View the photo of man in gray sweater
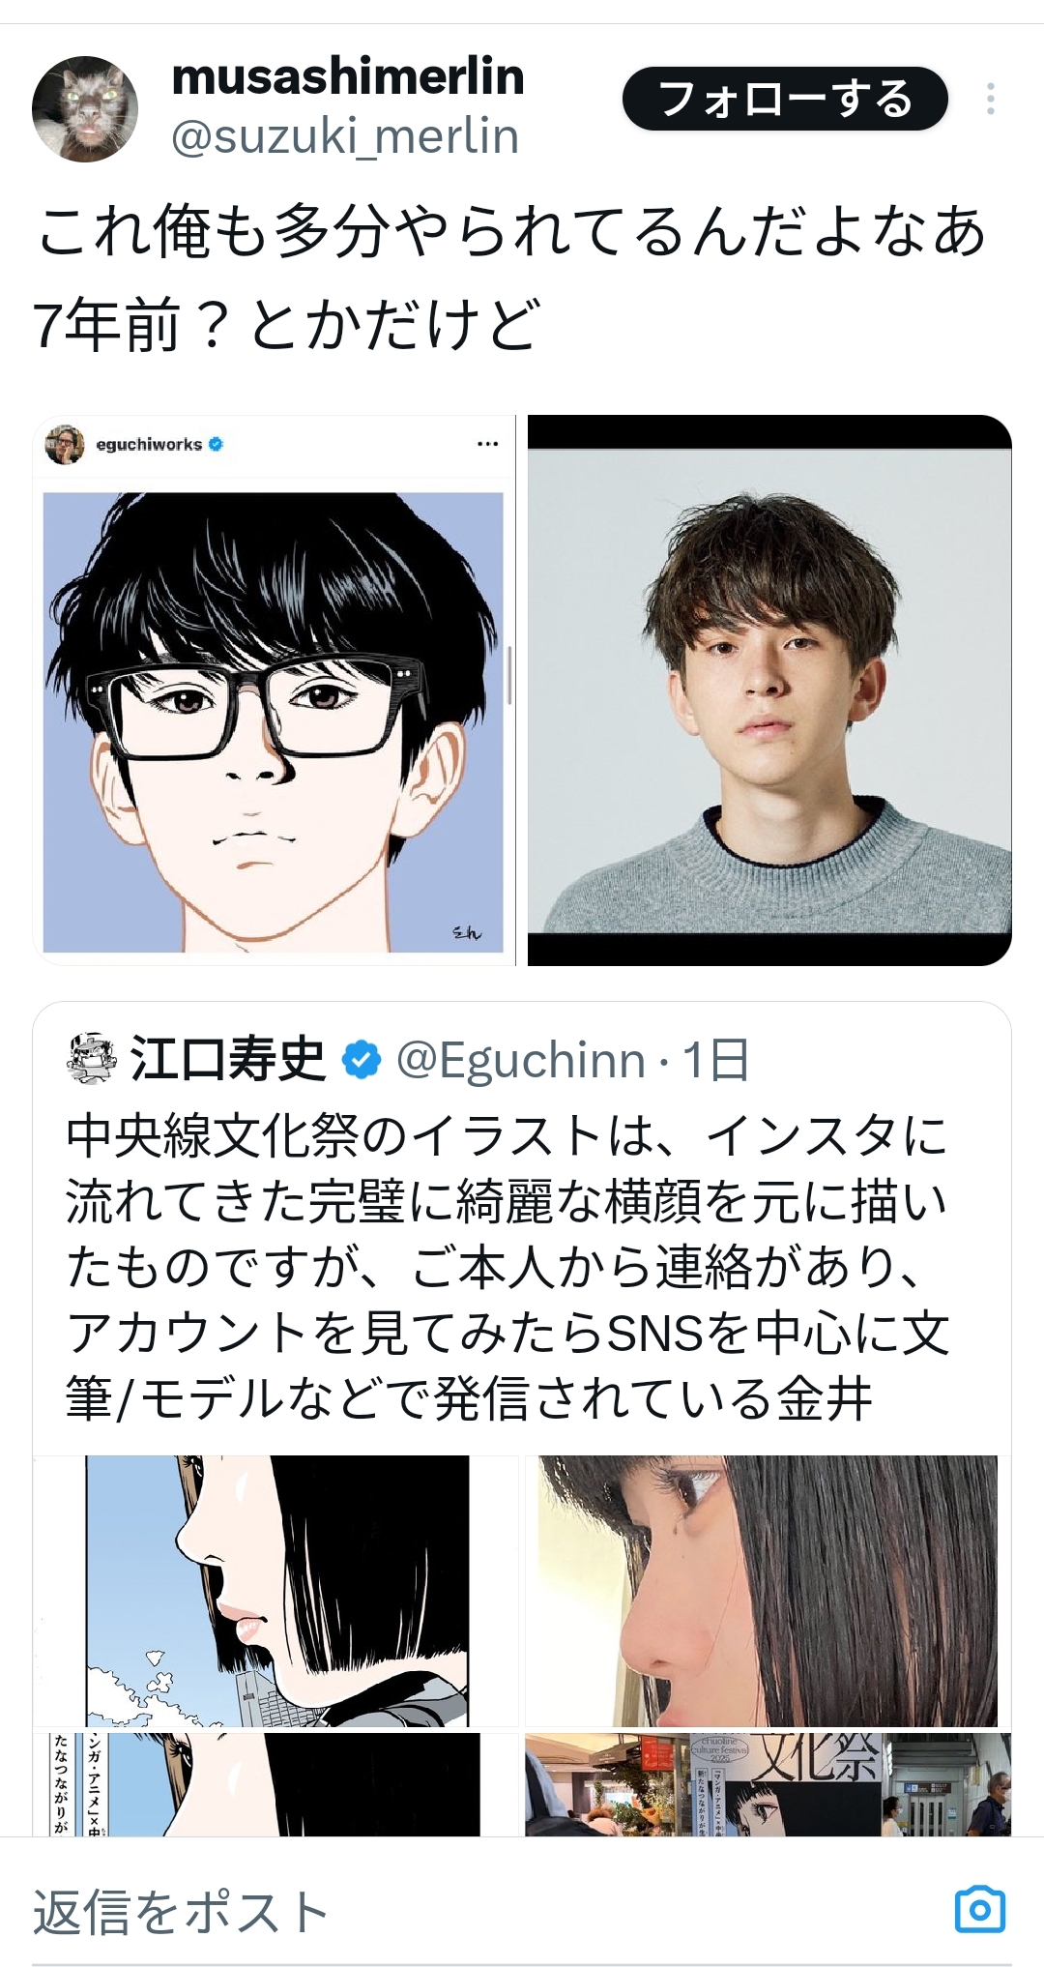The image size is (1044, 1967). point(769,690)
